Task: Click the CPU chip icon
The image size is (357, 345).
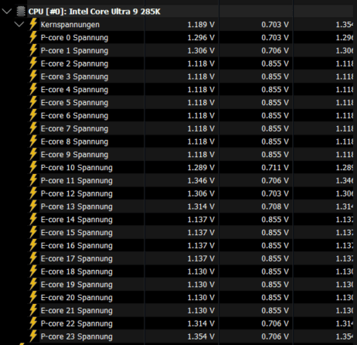Action: coord(21,12)
